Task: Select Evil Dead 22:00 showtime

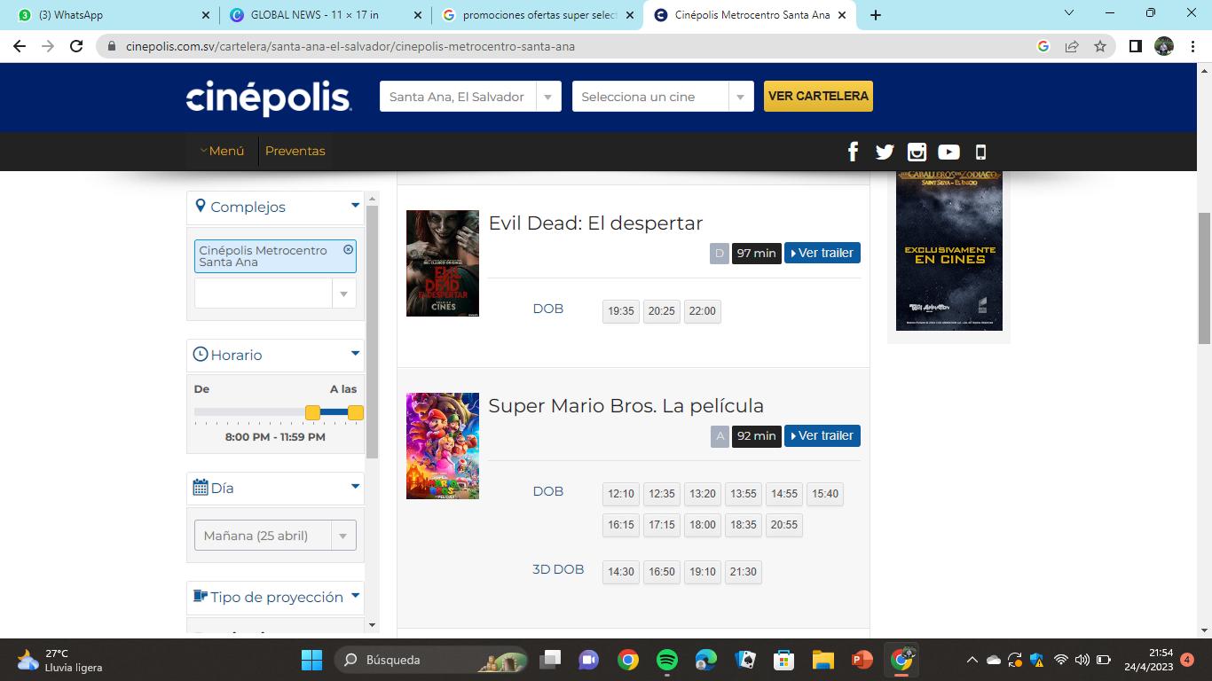Action: pyautogui.click(x=703, y=311)
